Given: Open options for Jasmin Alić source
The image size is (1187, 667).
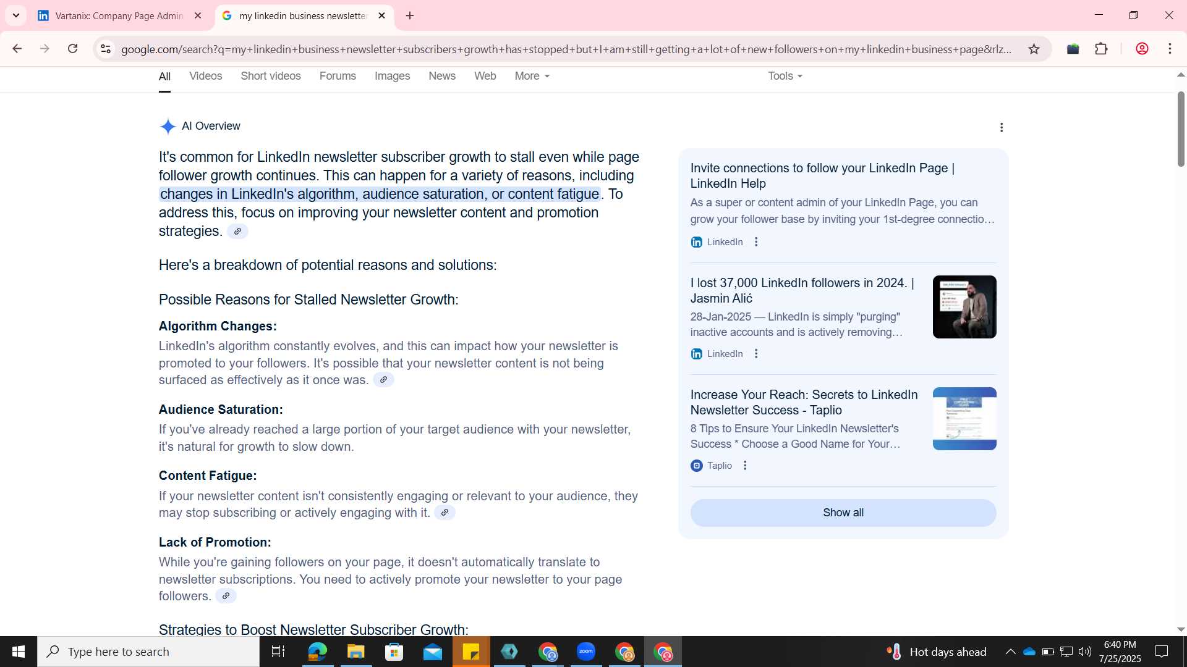Looking at the screenshot, I should click(756, 354).
